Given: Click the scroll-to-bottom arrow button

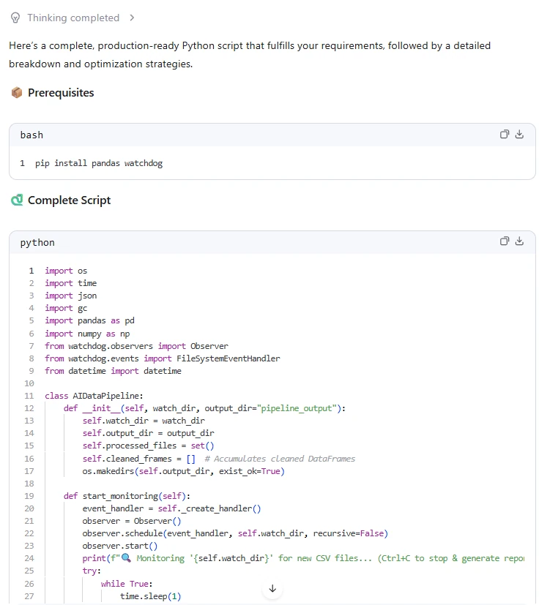Looking at the screenshot, I should click(272, 588).
